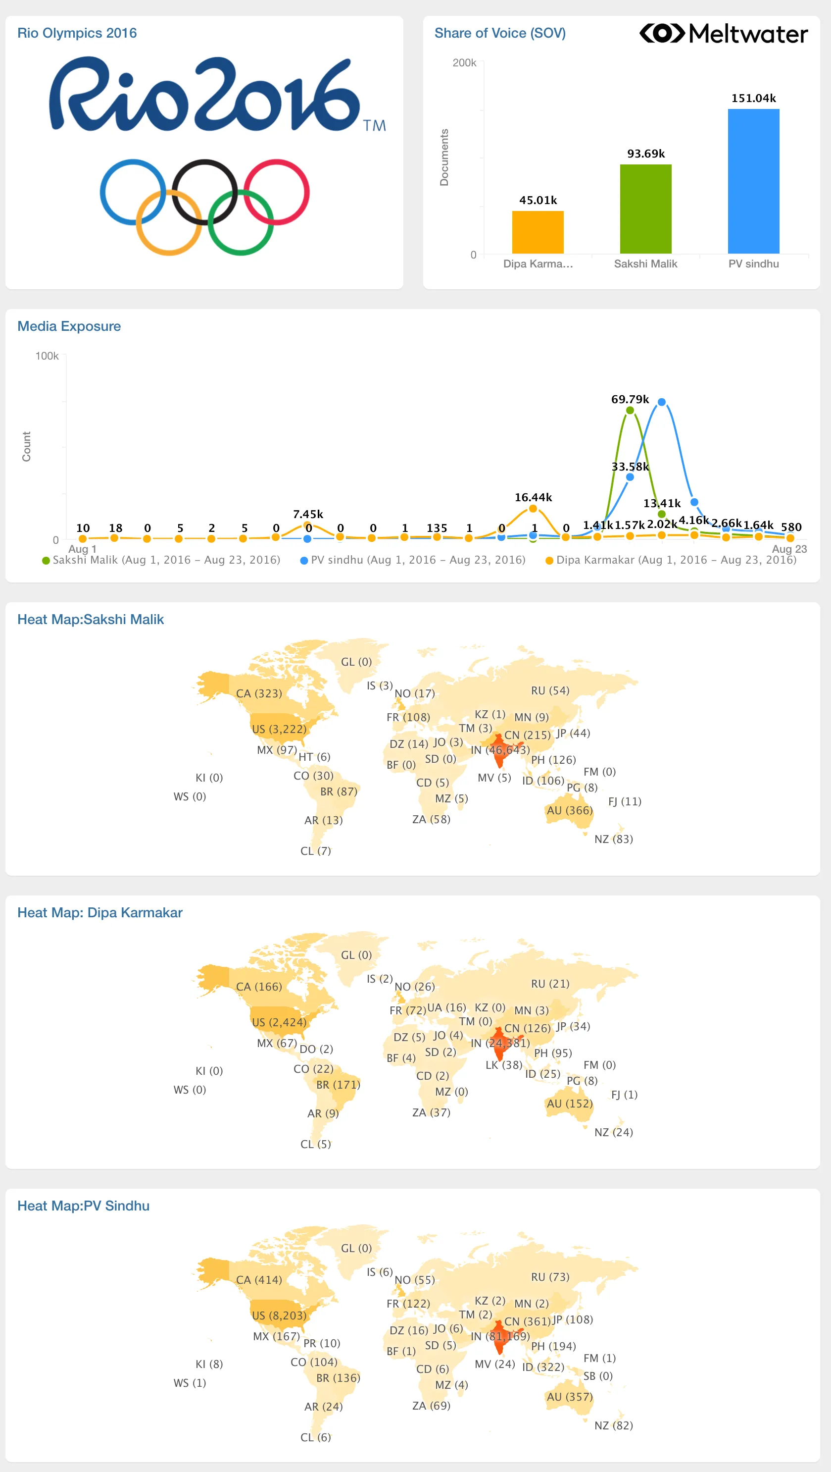This screenshot has width=831, height=1472.
Task: Click the Heat Map: Dipa Karmakar title
Action: (x=100, y=913)
